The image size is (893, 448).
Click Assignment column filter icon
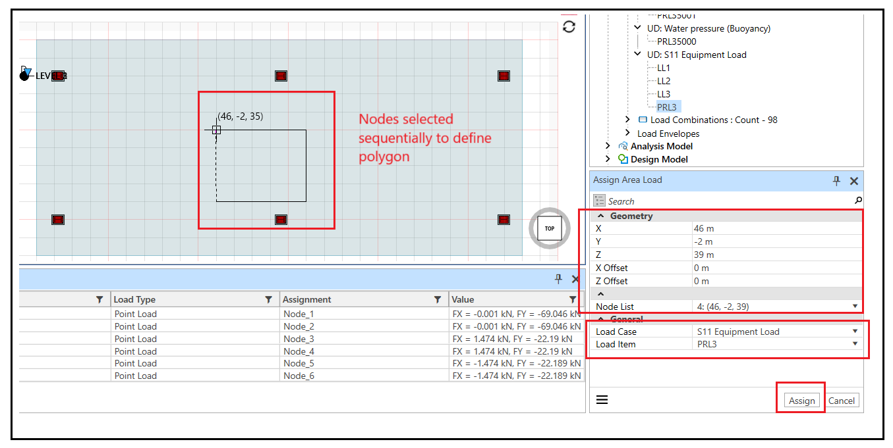(437, 299)
